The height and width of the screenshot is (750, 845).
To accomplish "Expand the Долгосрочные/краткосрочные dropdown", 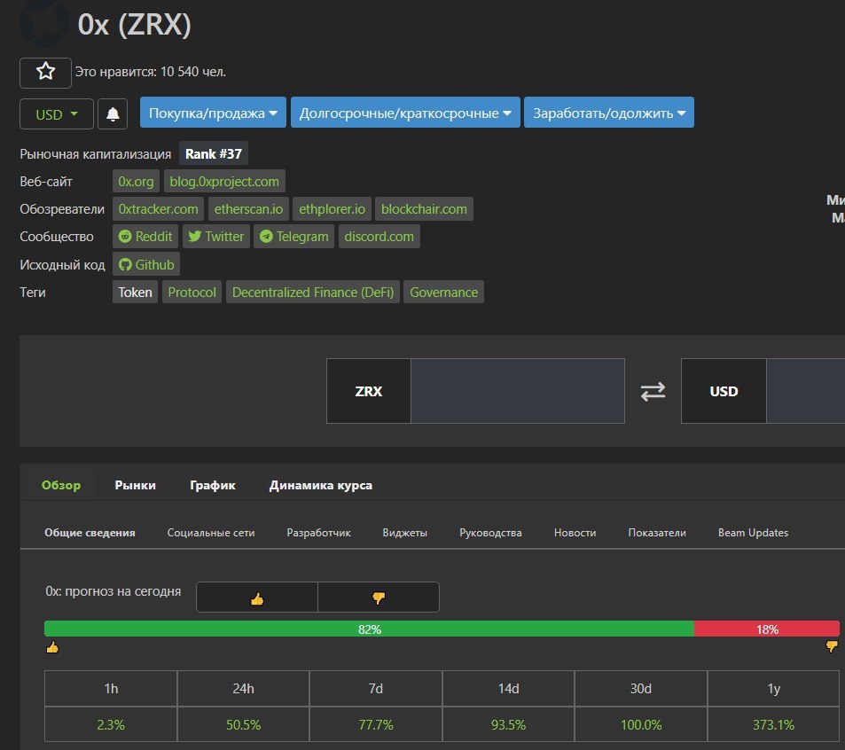I will 405,113.
